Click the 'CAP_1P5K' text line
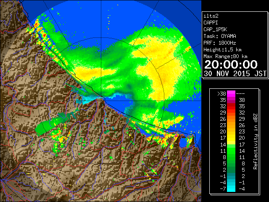 (x=215, y=29)
